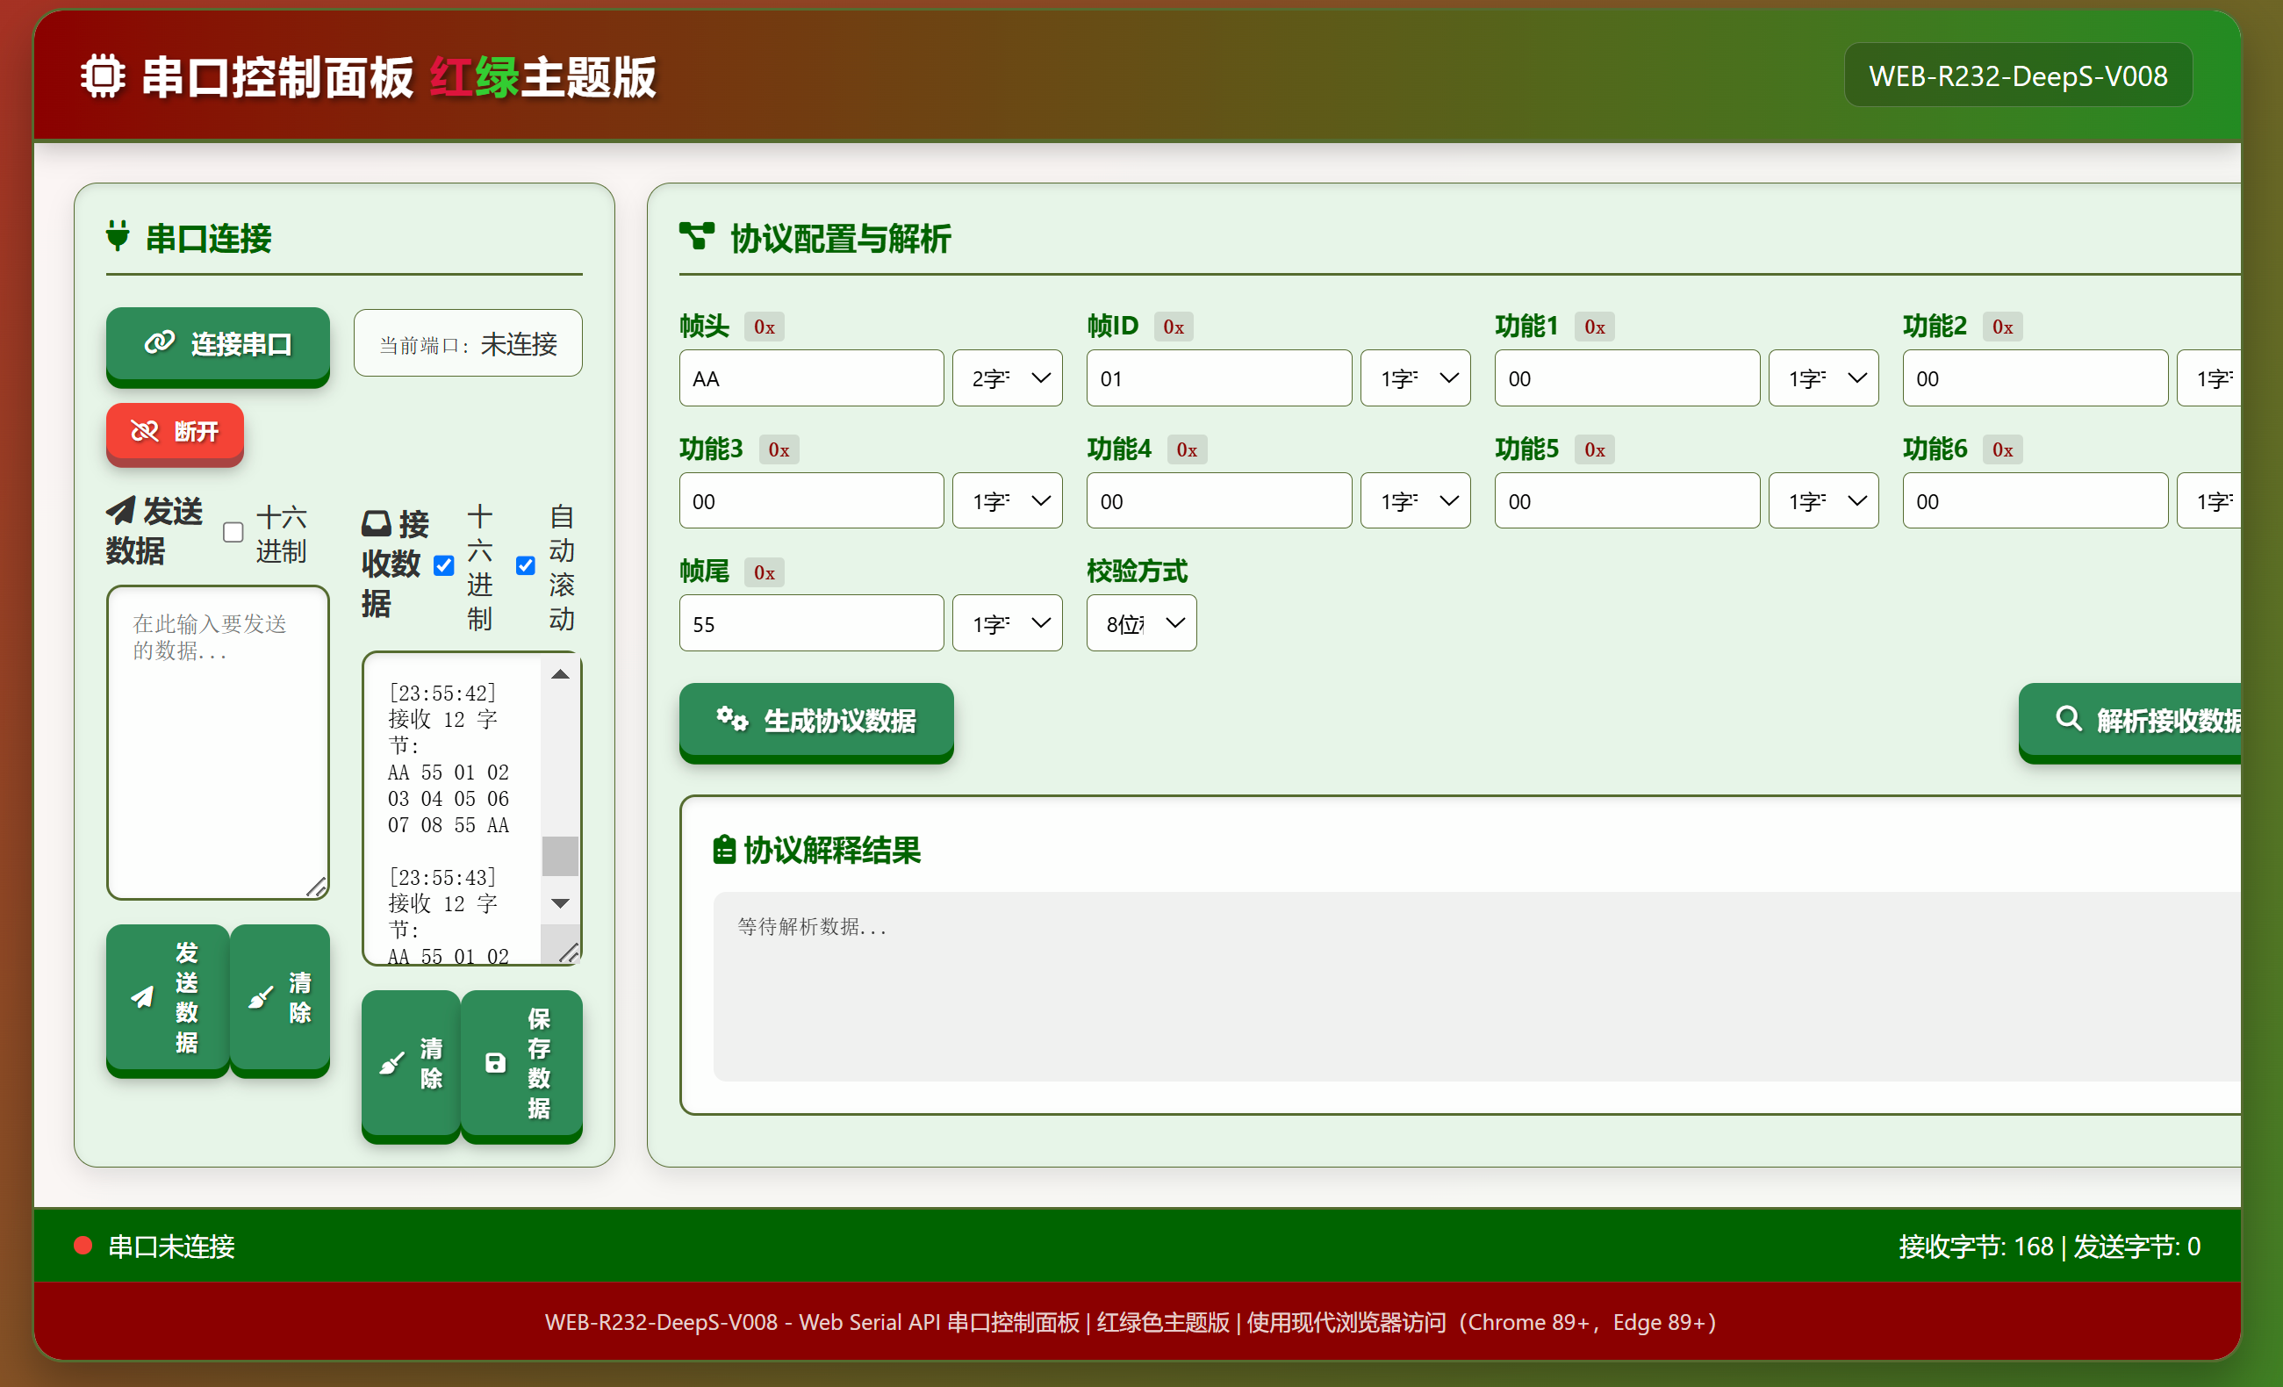Click the chip icon in the header
Image resolution: width=2283 pixels, height=1387 pixels.
(x=102, y=76)
